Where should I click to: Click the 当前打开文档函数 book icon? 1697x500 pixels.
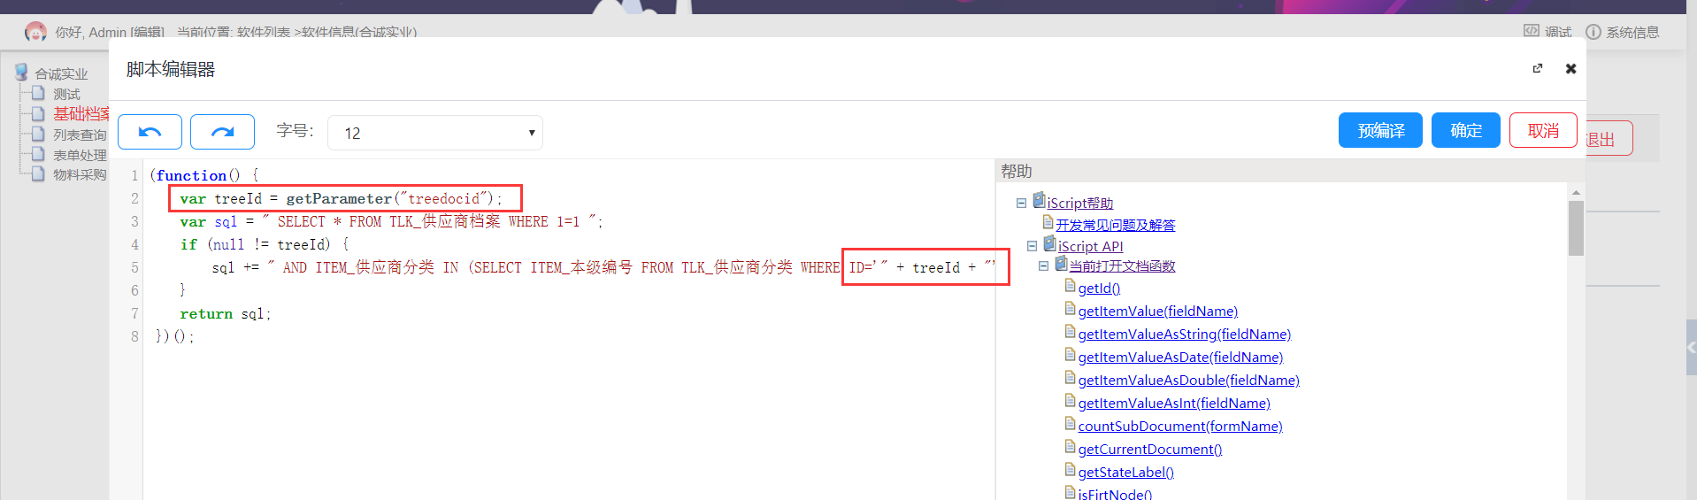pos(1061,263)
